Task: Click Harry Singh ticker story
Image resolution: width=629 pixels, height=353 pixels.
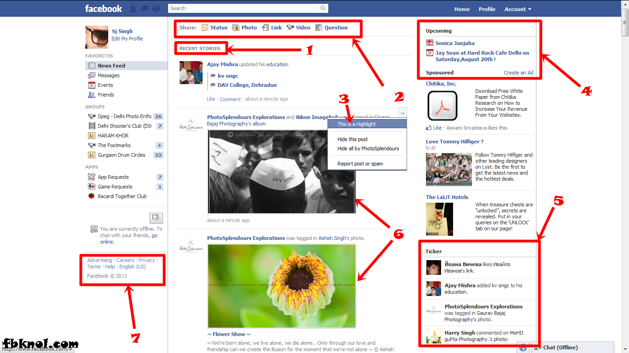Action: point(479,336)
